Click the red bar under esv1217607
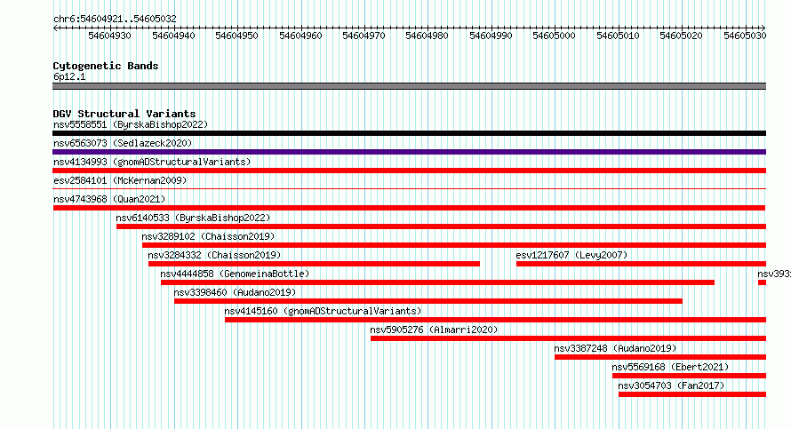 pyautogui.click(x=641, y=264)
